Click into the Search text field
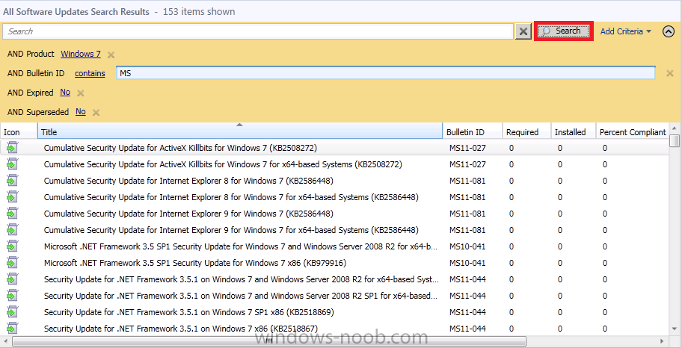This screenshot has height=348, width=682. (x=258, y=31)
